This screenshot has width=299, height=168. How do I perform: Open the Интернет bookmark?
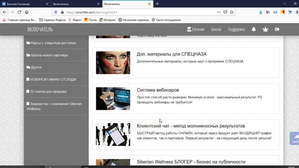tap(107, 20)
